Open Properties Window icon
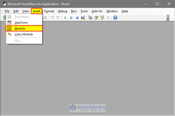 [x=96, y=18]
